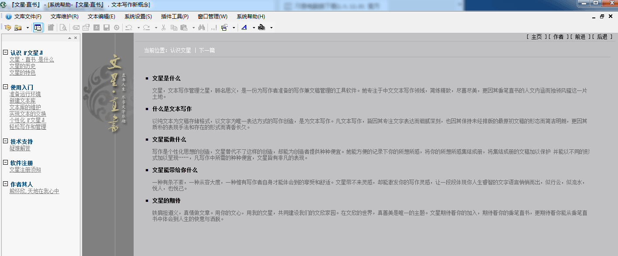The height and width of the screenshot is (256, 618).
Task: Open the undo history dropdown arrow
Action: tap(138, 28)
